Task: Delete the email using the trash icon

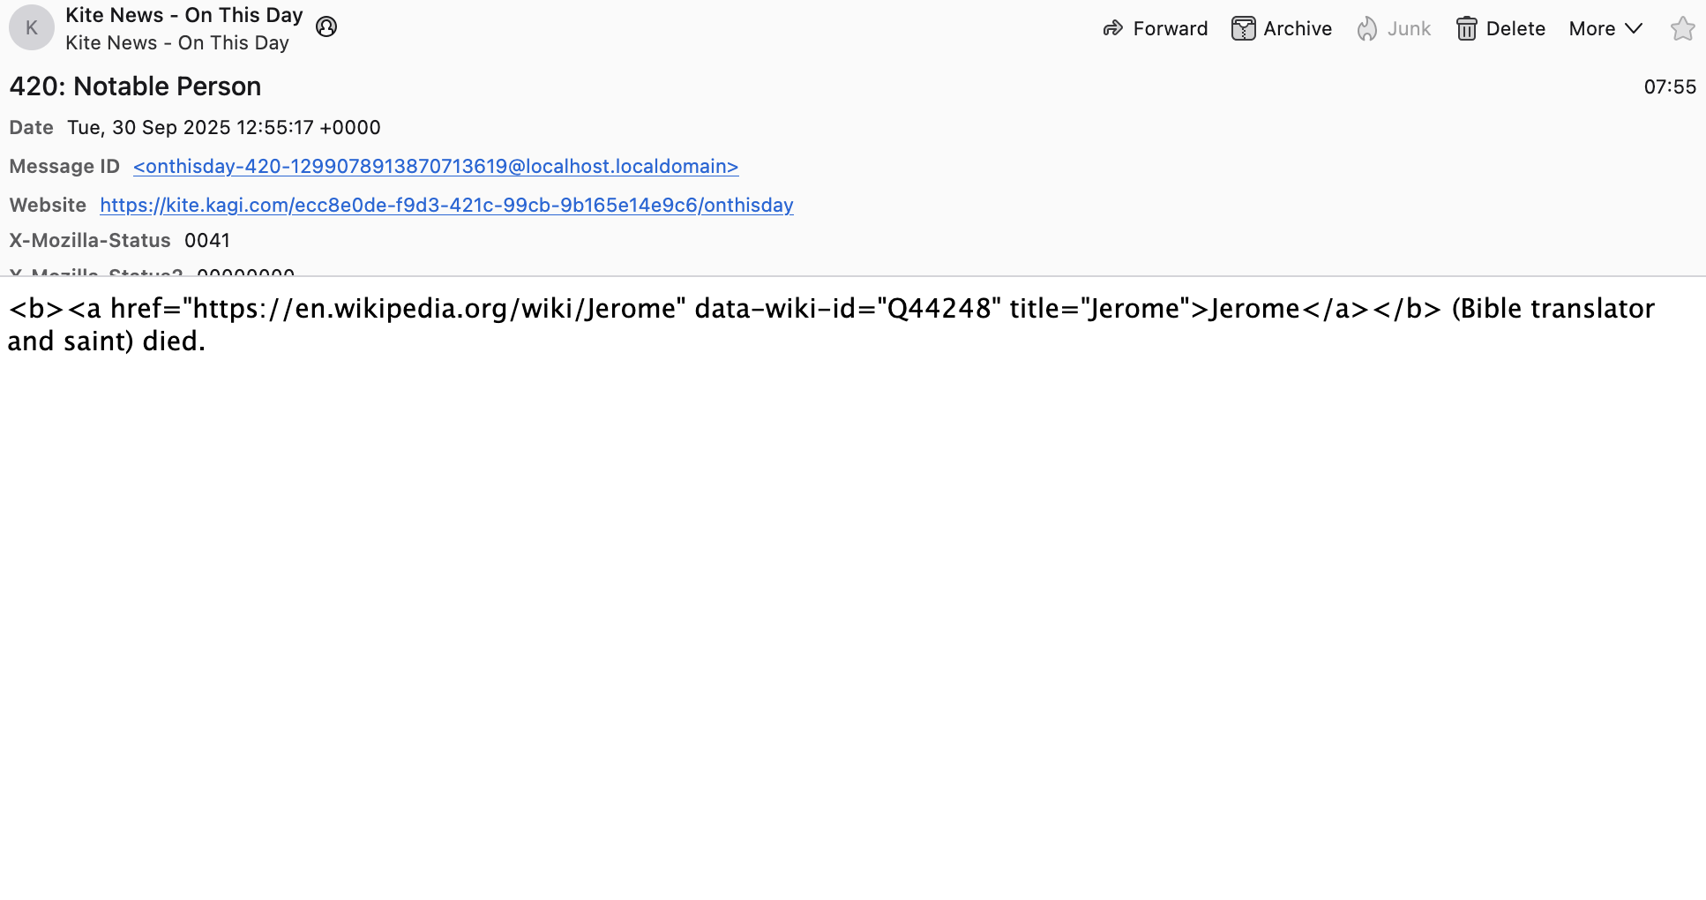Action: tap(1467, 28)
